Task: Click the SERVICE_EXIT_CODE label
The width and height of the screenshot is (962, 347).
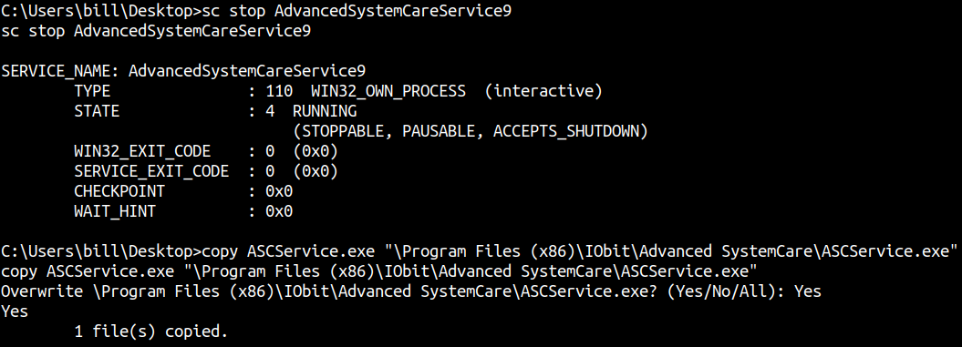Action: pos(151,171)
